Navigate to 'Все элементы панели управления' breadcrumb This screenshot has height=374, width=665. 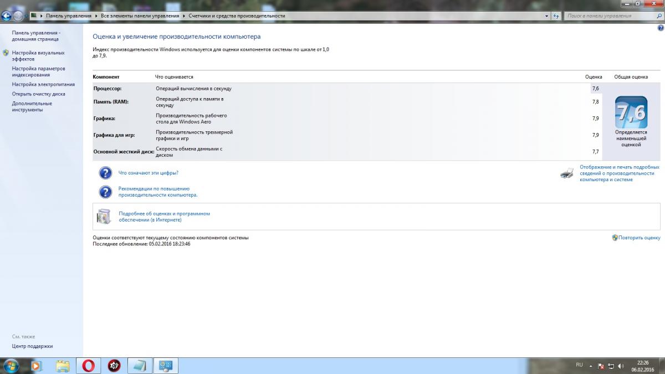(140, 16)
